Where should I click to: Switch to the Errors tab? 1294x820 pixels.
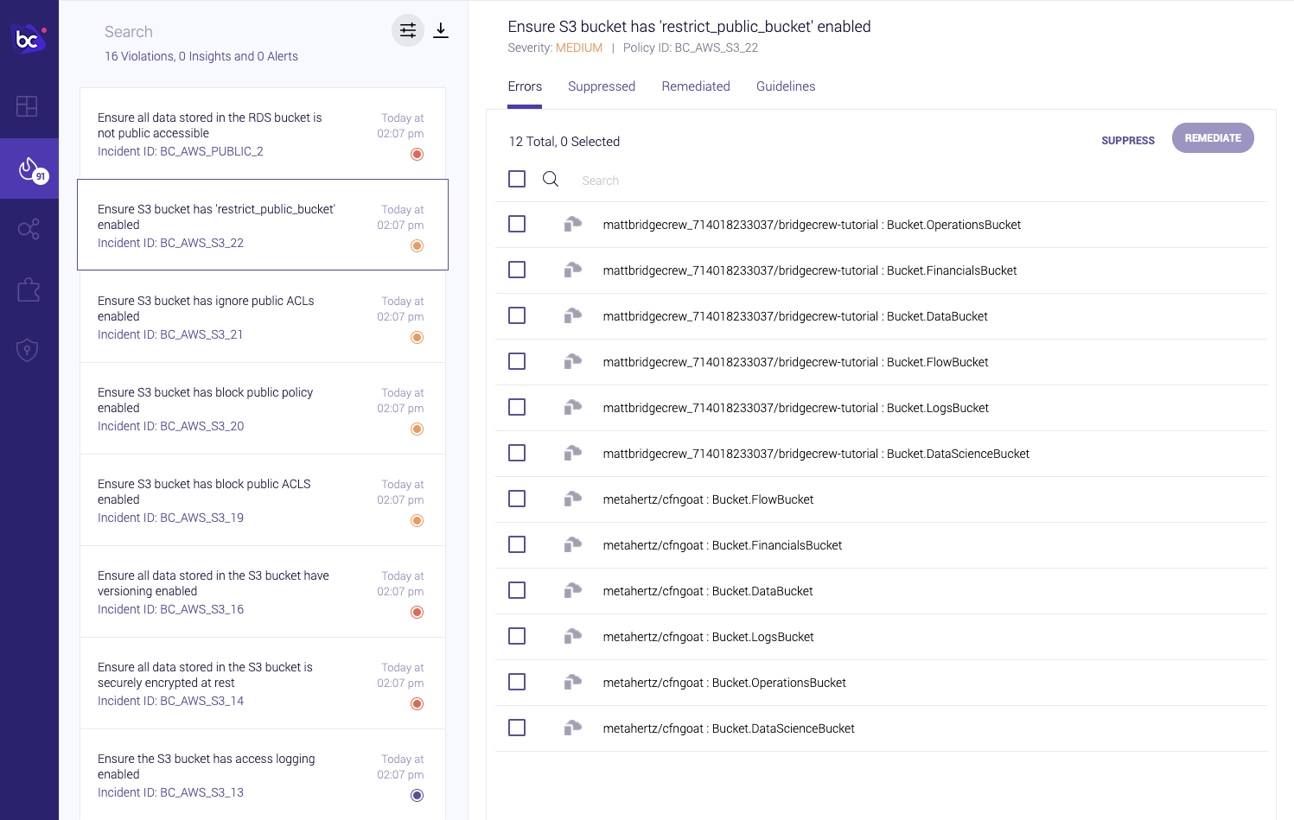click(525, 86)
